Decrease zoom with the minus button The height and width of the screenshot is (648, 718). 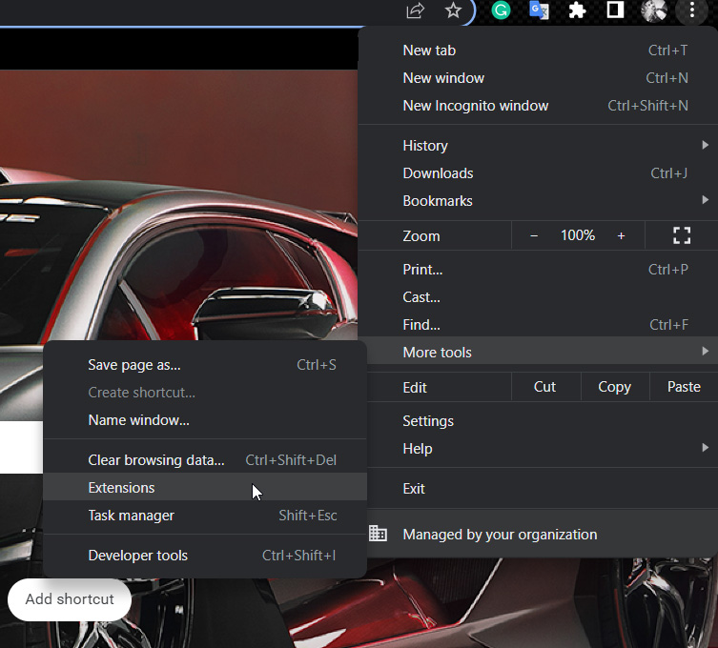point(534,235)
